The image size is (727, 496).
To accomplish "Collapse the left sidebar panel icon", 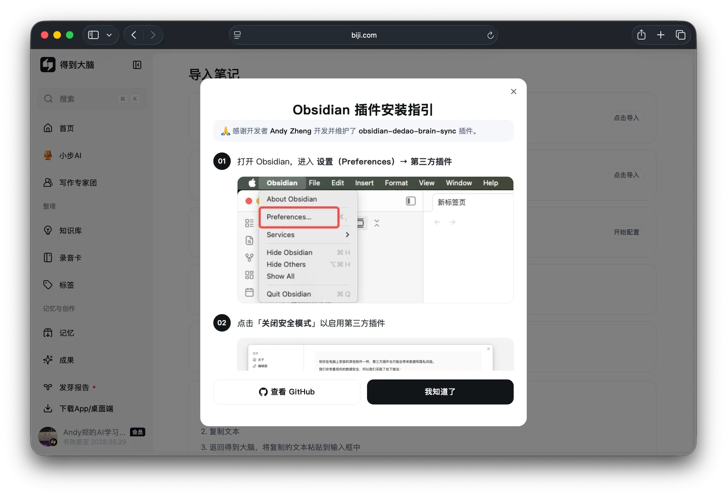I will 137,65.
